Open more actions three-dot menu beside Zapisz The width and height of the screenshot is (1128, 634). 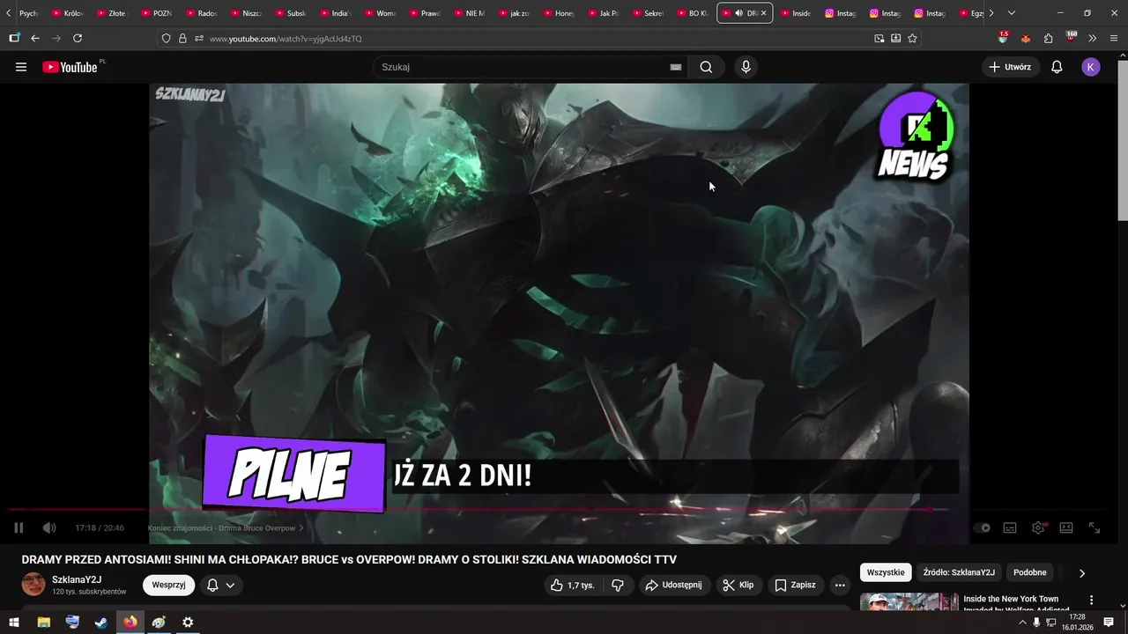(x=840, y=585)
